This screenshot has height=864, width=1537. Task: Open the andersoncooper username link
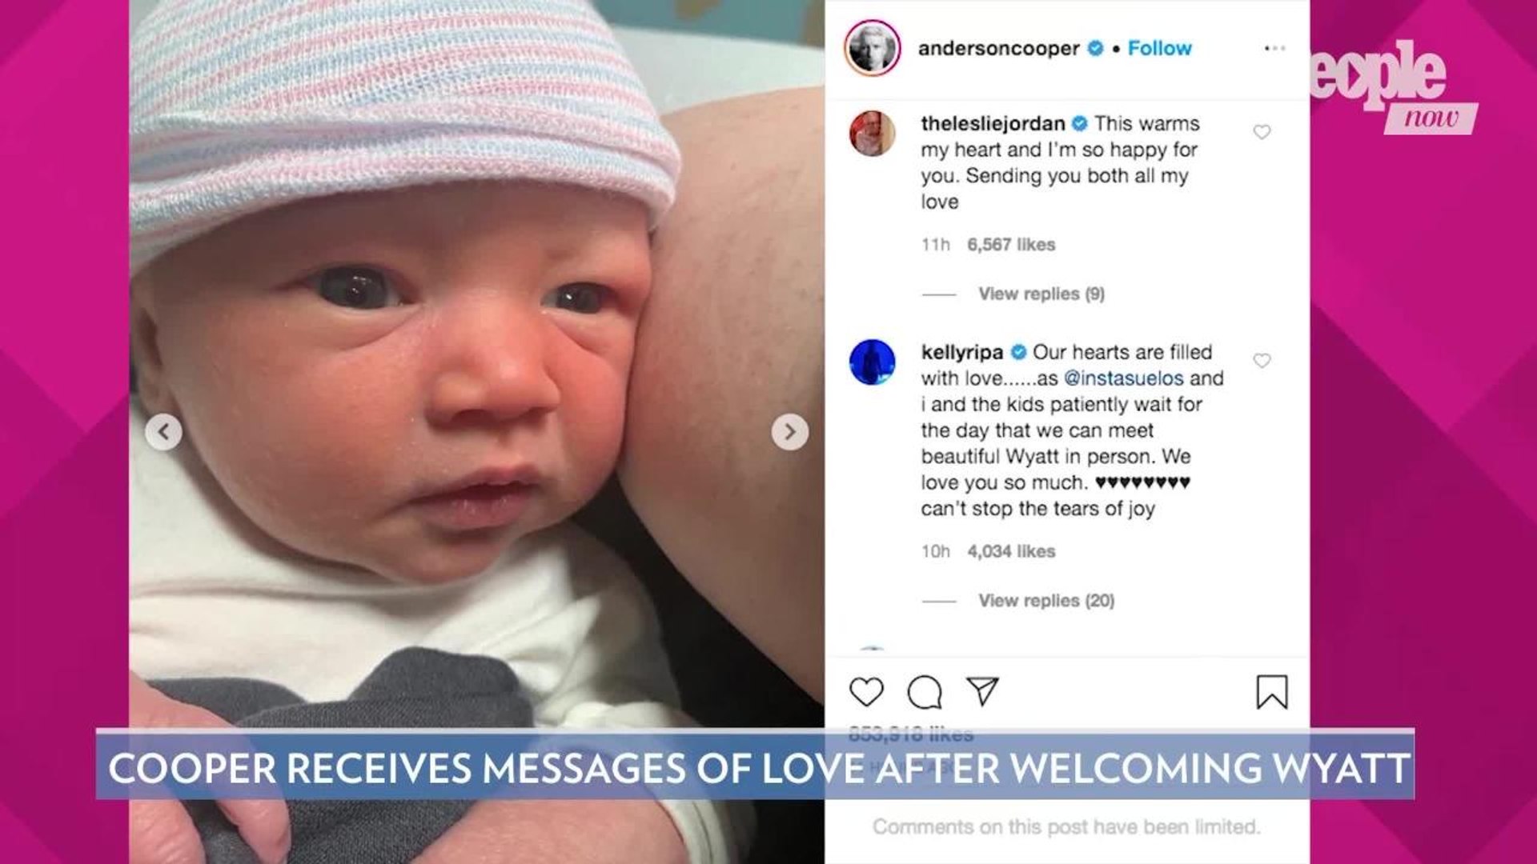[998, 48]
